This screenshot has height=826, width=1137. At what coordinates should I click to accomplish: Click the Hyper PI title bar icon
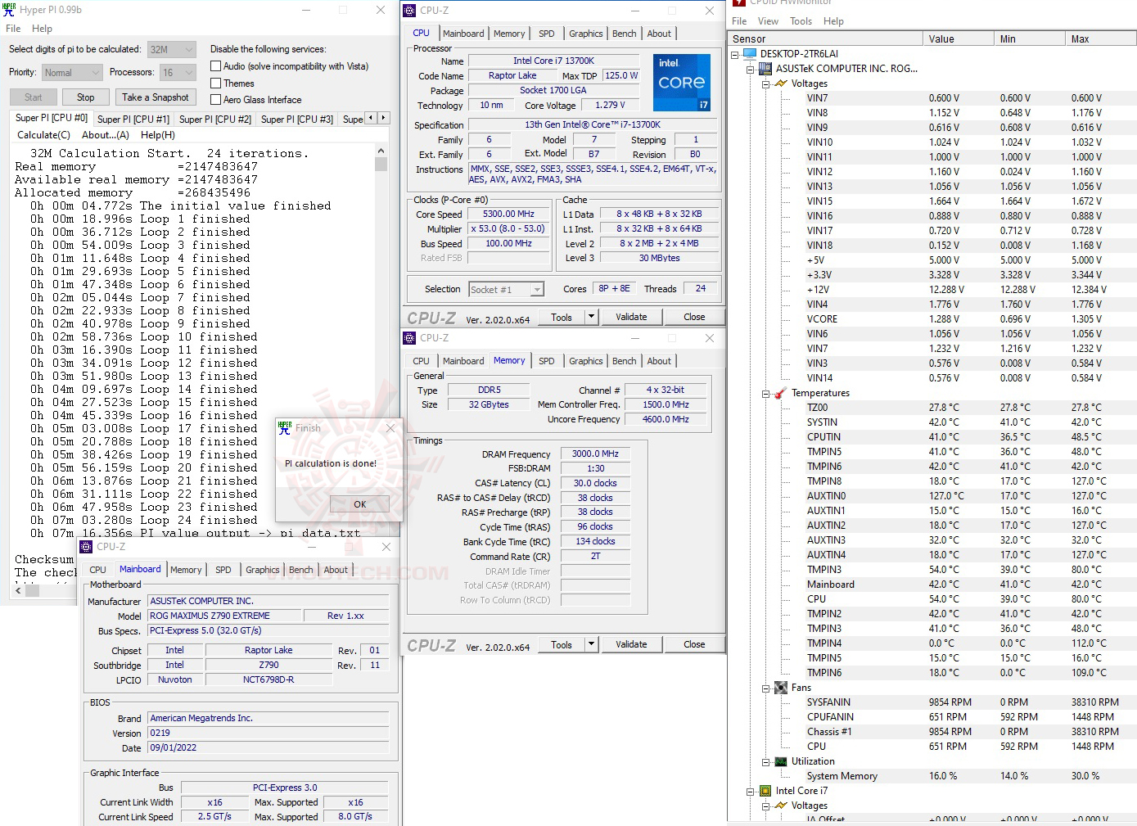9,10
